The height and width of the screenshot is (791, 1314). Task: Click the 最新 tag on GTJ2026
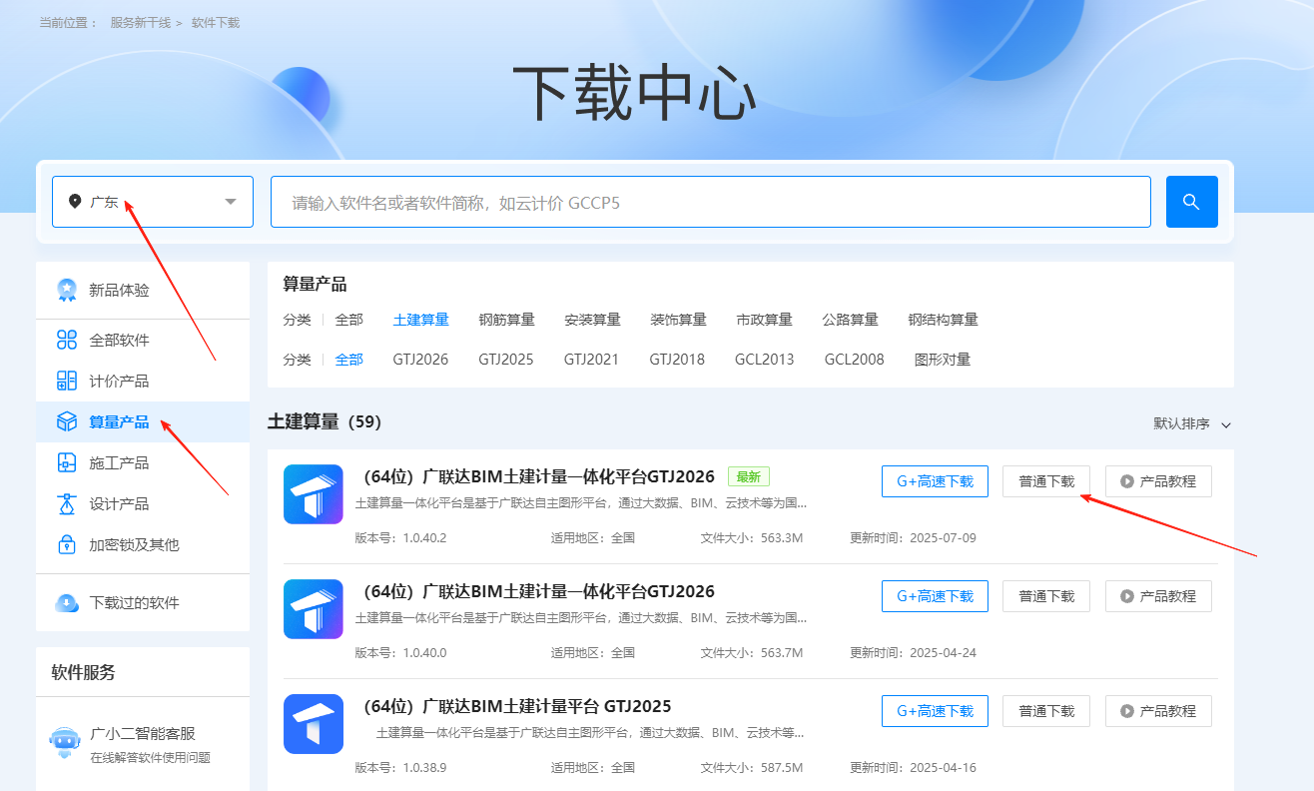[749, 476]
